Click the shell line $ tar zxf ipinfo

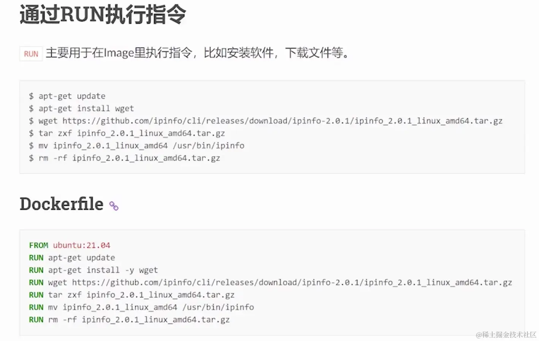click(x=127, y=133)
